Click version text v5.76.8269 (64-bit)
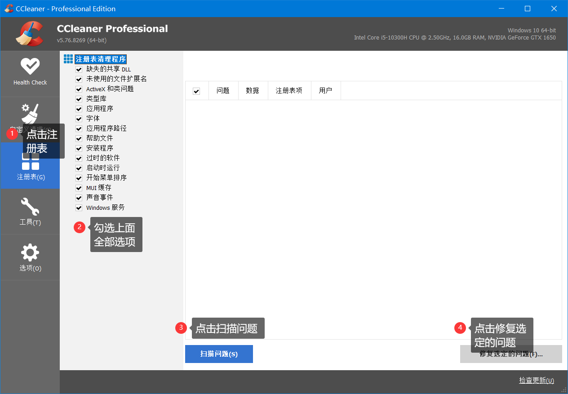 click(82, 40)
